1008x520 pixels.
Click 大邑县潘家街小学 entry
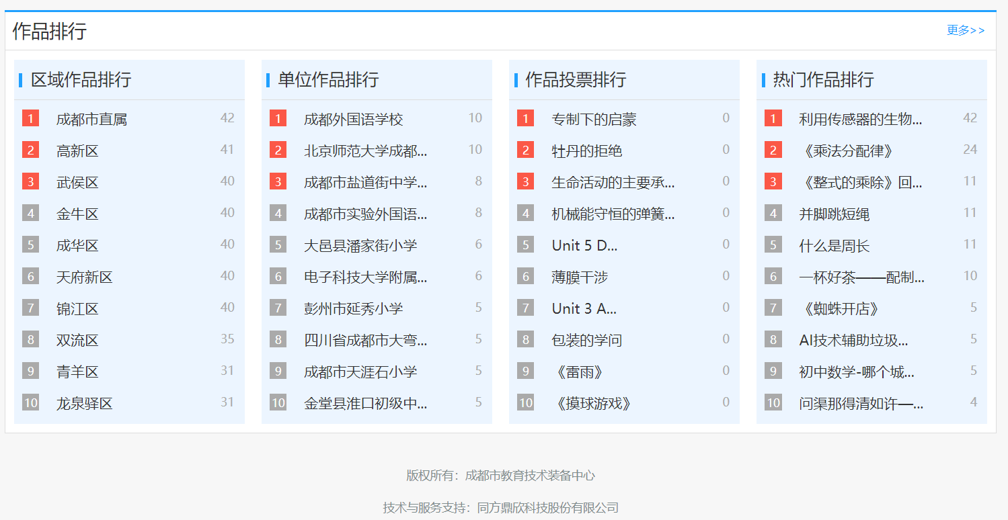click(360, 246)
